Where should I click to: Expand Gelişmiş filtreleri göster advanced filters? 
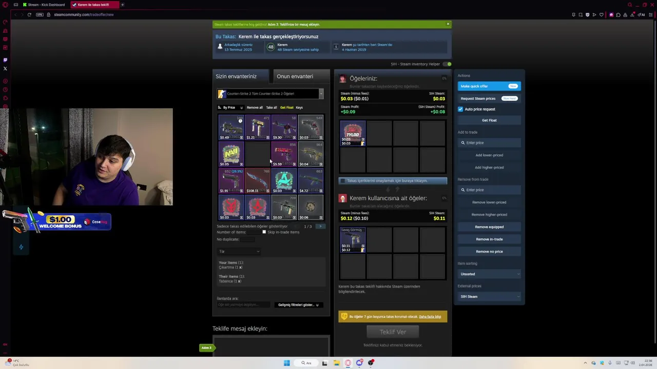tap(298, 305)
